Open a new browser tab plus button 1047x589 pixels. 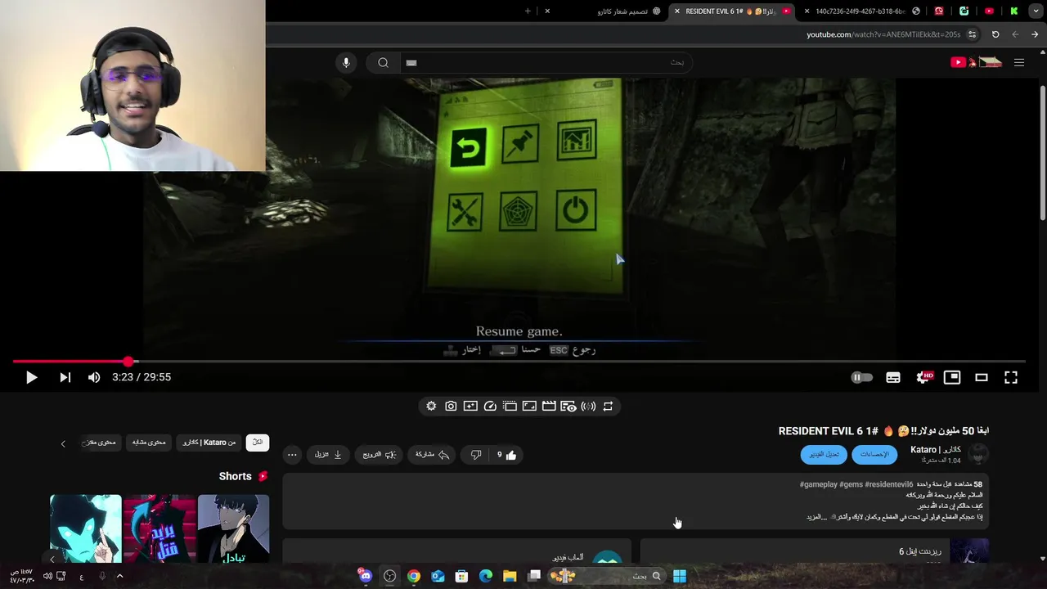click(528, 11)
